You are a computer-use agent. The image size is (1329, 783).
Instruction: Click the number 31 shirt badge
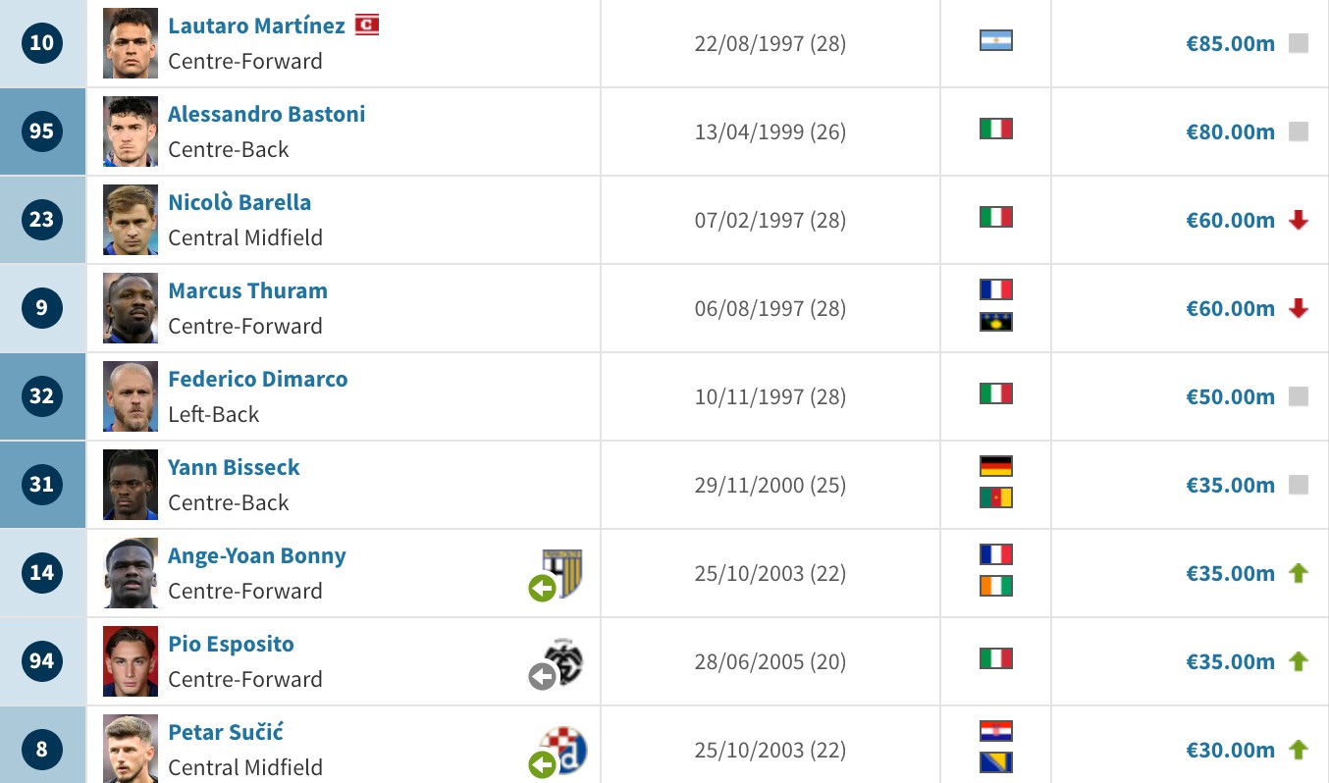coord(41,485)
